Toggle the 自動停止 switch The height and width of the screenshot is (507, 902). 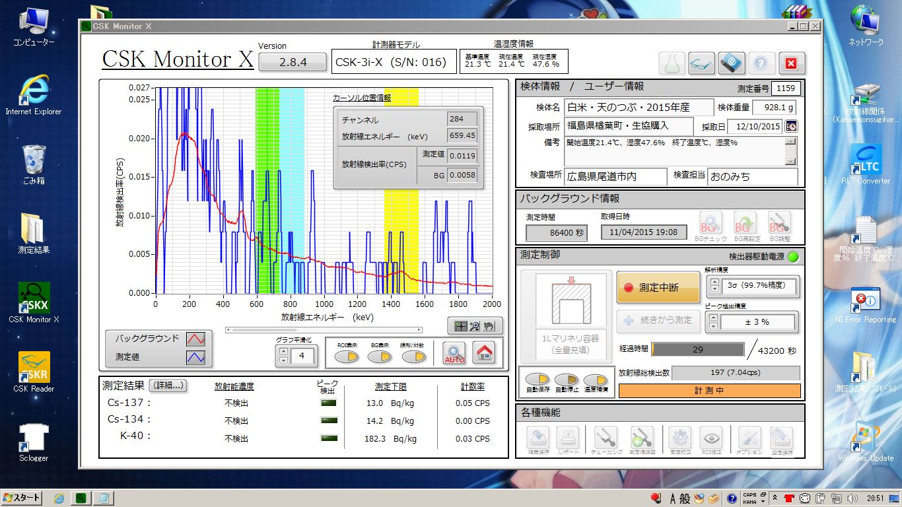pos(567,380)
